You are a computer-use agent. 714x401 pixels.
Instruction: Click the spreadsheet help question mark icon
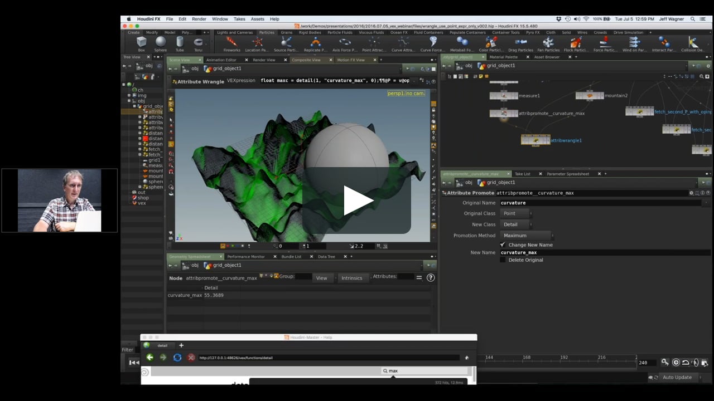tap(431, 277)
